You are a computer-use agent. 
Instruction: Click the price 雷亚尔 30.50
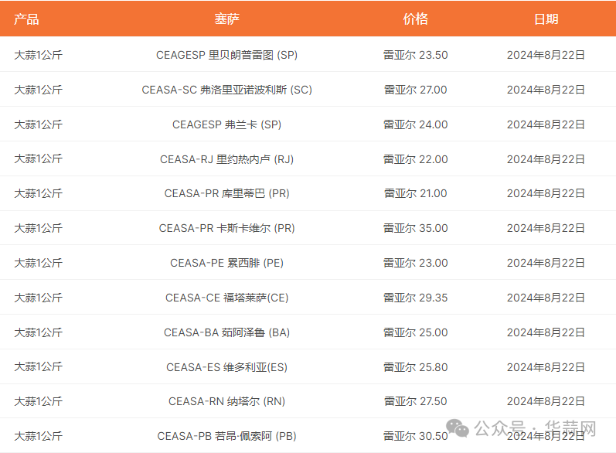coord(415,436)
